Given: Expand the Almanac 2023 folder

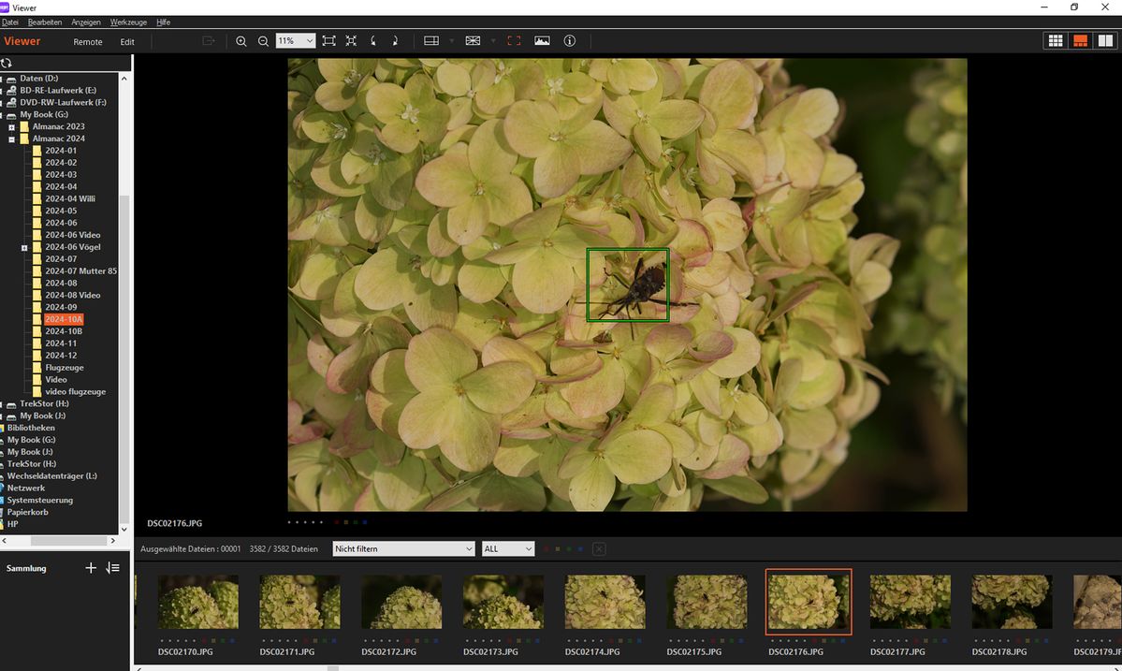Looking at the screenshot, I should [12, 126].
